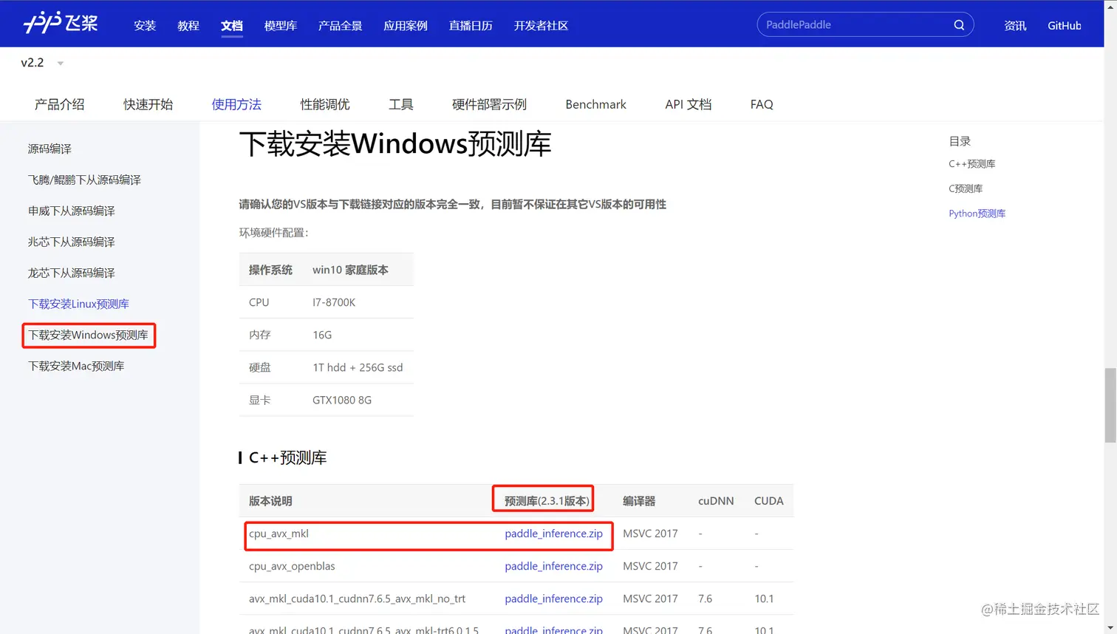Open the 应用案例 nav item
This screenshot has height=634, width=1117.
pyautogui.click(x=406, y=26)
